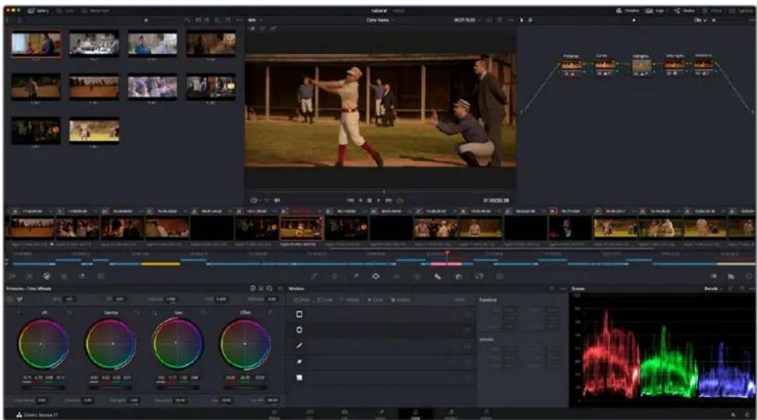Viewport: 757px width, 420px height.
Task: Open the Blur palette
Action: 437,277
